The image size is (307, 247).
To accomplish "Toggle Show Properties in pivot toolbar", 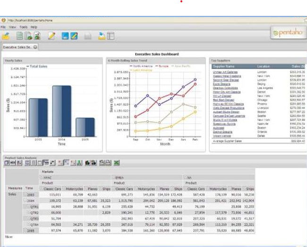I will click(x=40, y=162).
